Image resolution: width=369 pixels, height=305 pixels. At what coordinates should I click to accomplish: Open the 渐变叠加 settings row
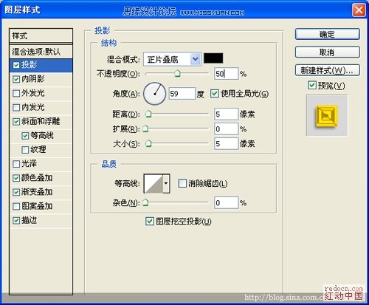(x=41, y=192)
